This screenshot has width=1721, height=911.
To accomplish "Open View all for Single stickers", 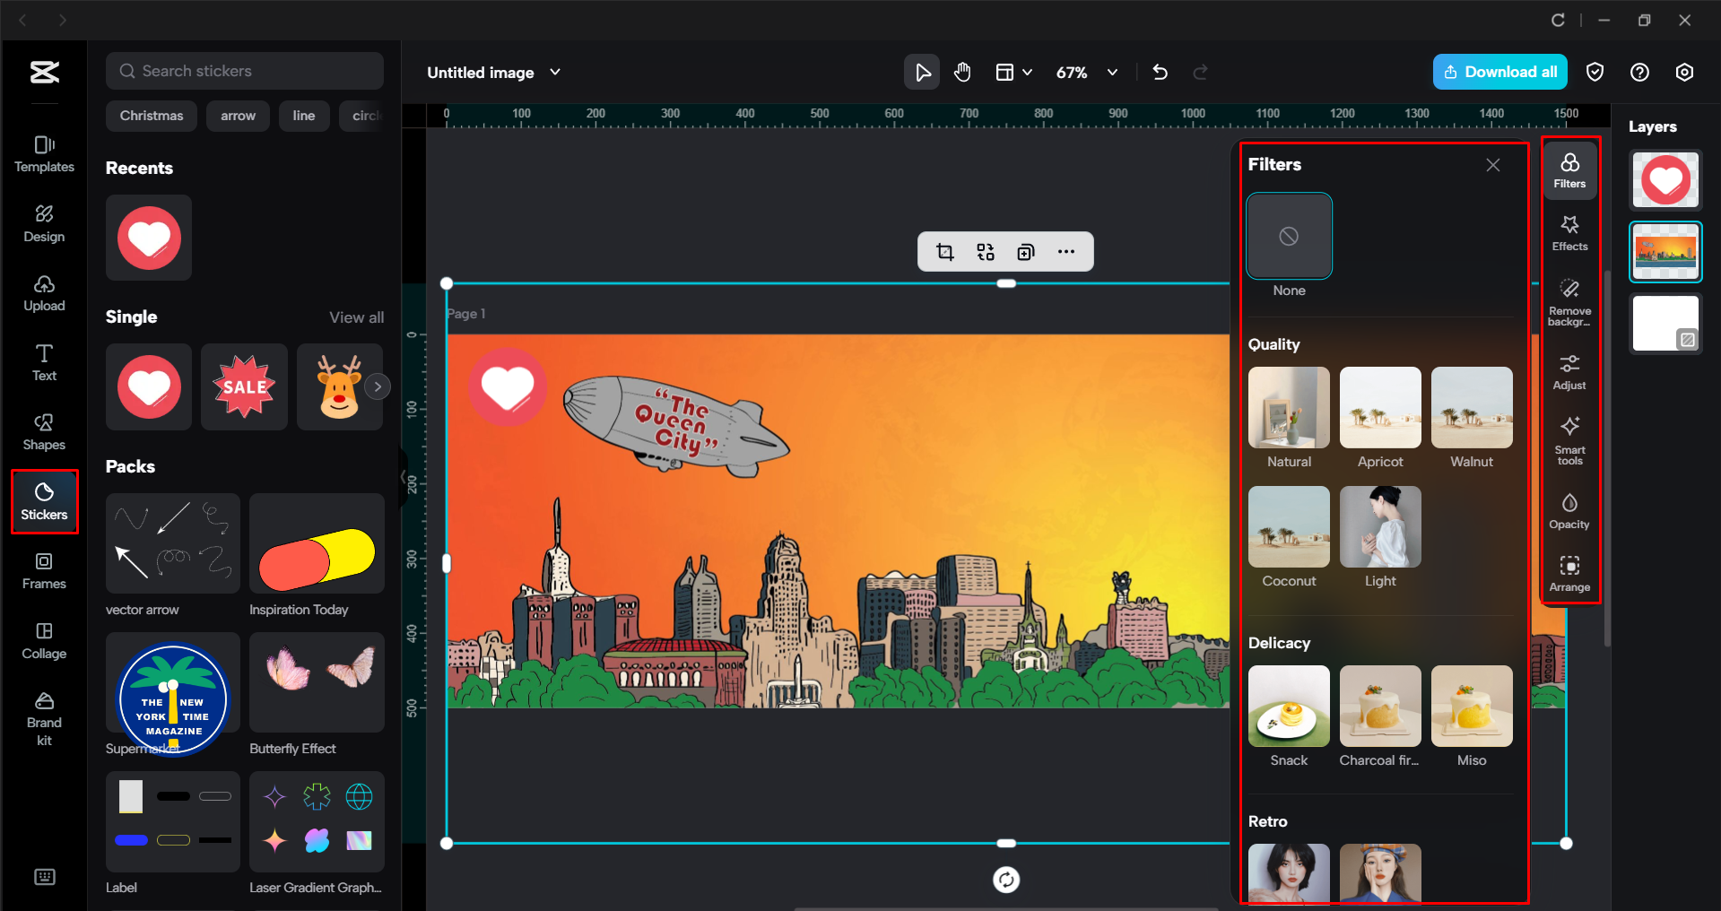I will point(356,317).
